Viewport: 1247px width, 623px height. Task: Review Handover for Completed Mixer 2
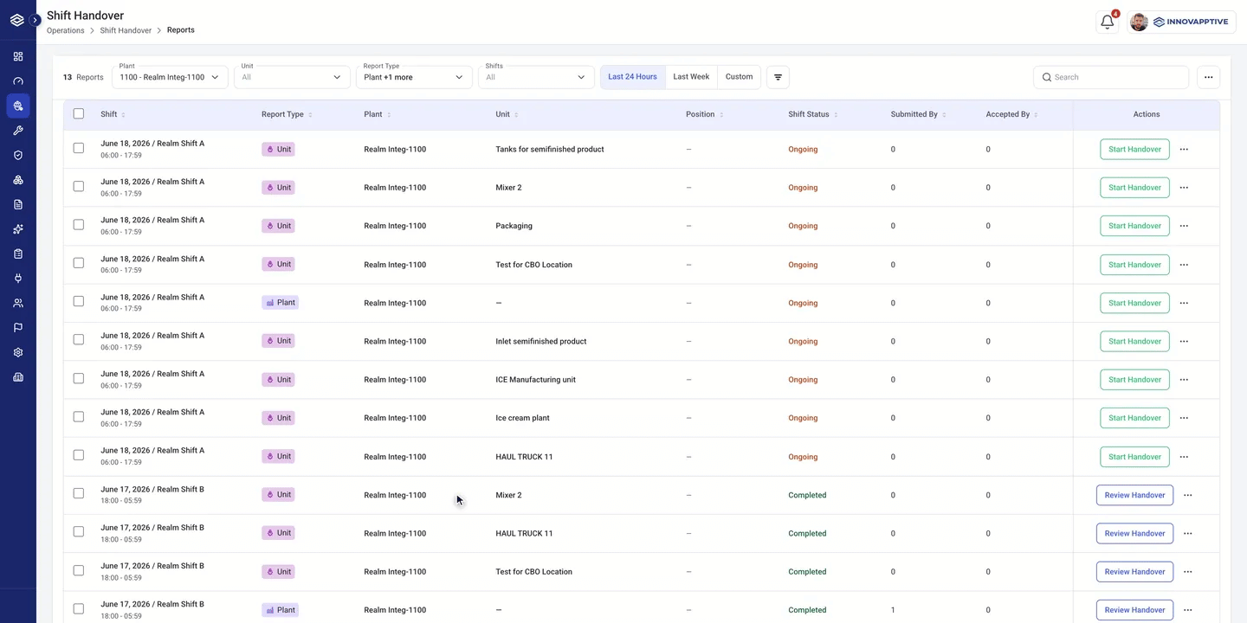[x=1134, y=495]
